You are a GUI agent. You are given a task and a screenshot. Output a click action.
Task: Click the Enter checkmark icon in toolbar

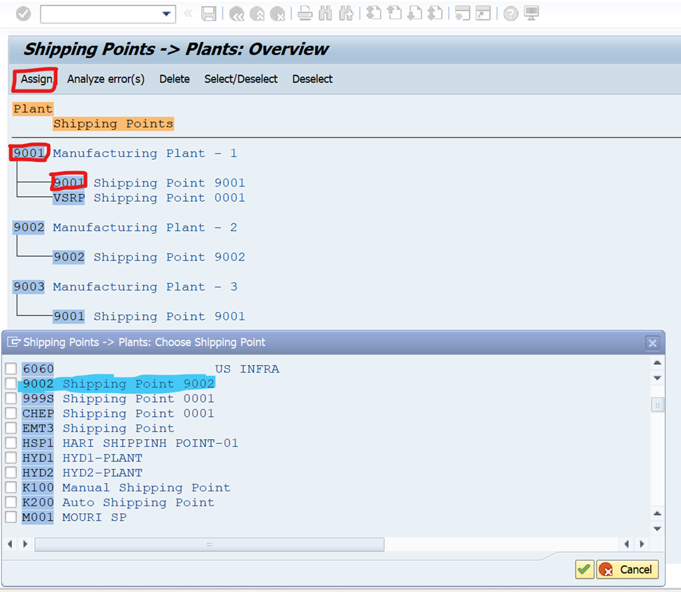coord(24,14)
